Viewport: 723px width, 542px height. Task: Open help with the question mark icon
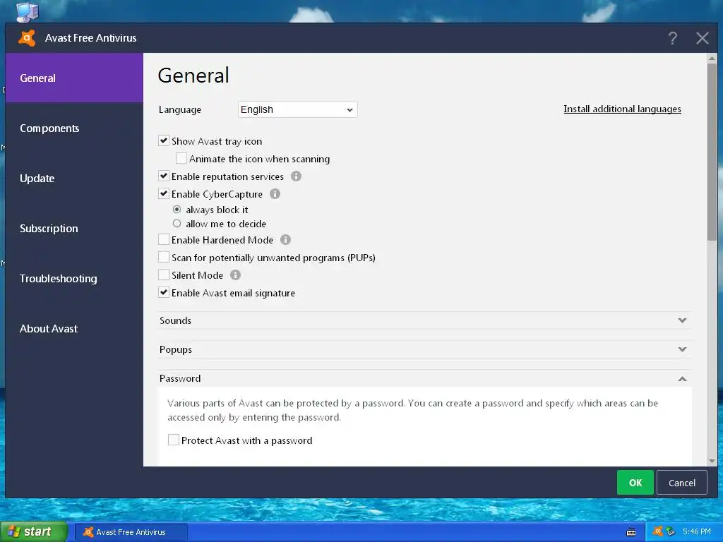click(x=673, y=38)
